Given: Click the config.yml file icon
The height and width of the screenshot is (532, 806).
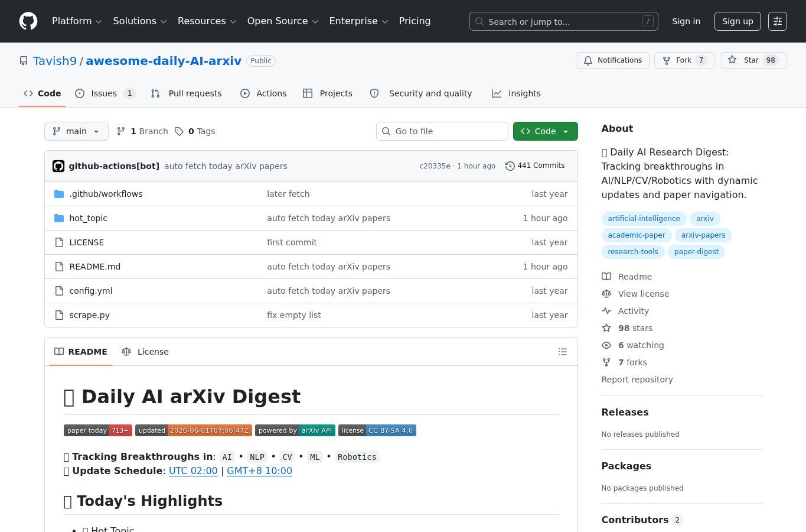Looking at the screenshot, I should tap(59, 291).
